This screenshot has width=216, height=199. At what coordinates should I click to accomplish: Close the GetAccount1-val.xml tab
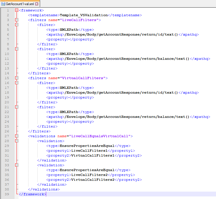point(37,4)
